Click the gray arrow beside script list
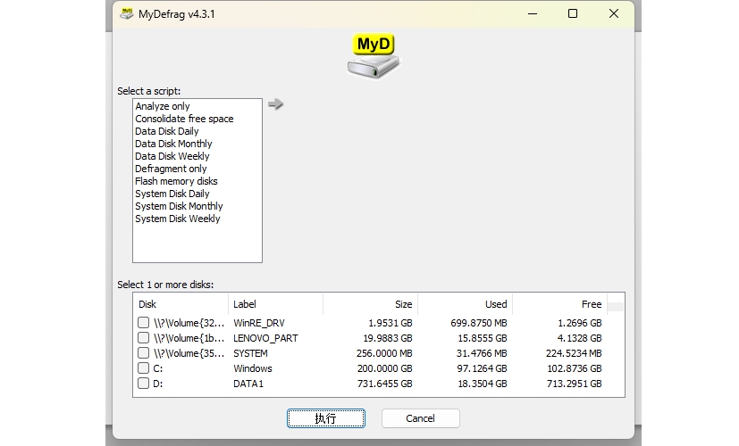Viewport: 739px width, 446px height. click(276, 104)
